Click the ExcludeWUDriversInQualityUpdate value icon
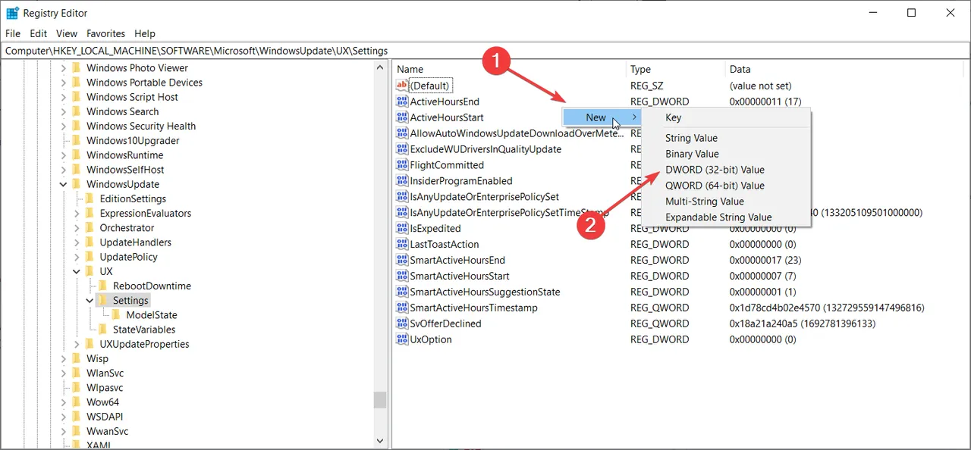Image resolution: width=971 pixels, height=450 pixels. (402, 149)
